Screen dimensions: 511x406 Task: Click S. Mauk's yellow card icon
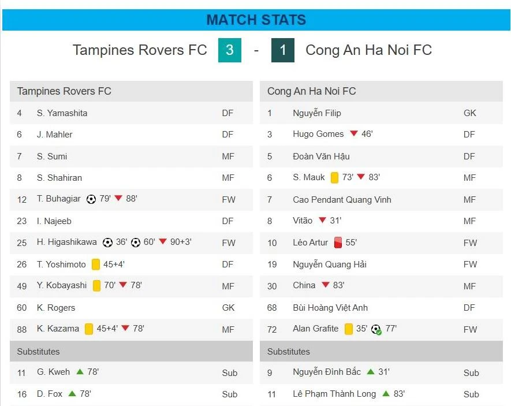pyautogui.click(x=334, y=177)
